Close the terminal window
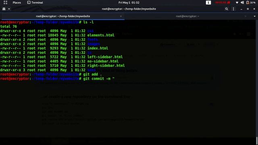Viewport: 258px width, 145px height. pos(254,9)
